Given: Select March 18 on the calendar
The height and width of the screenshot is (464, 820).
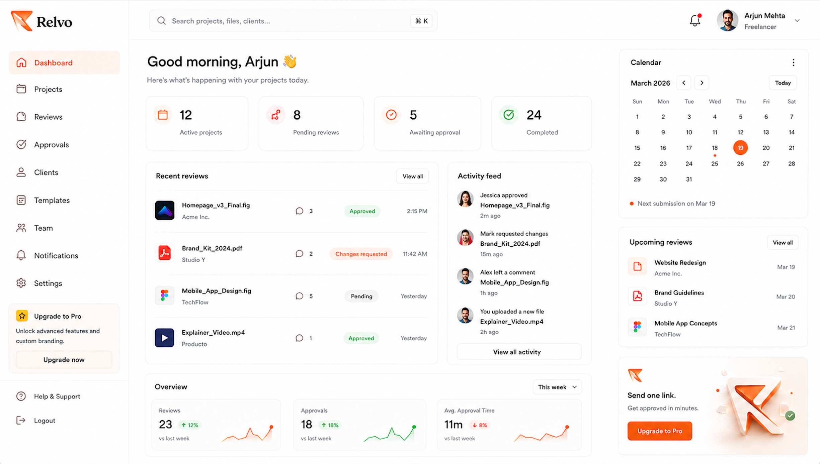Looking at the screenshot, I should coord(715,148).
